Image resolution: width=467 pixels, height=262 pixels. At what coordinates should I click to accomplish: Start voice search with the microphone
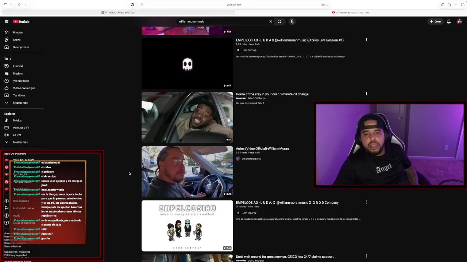click(x=292, y=21)
